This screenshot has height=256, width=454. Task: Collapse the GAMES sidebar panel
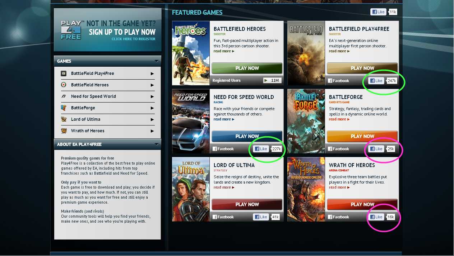pos(157,61)
